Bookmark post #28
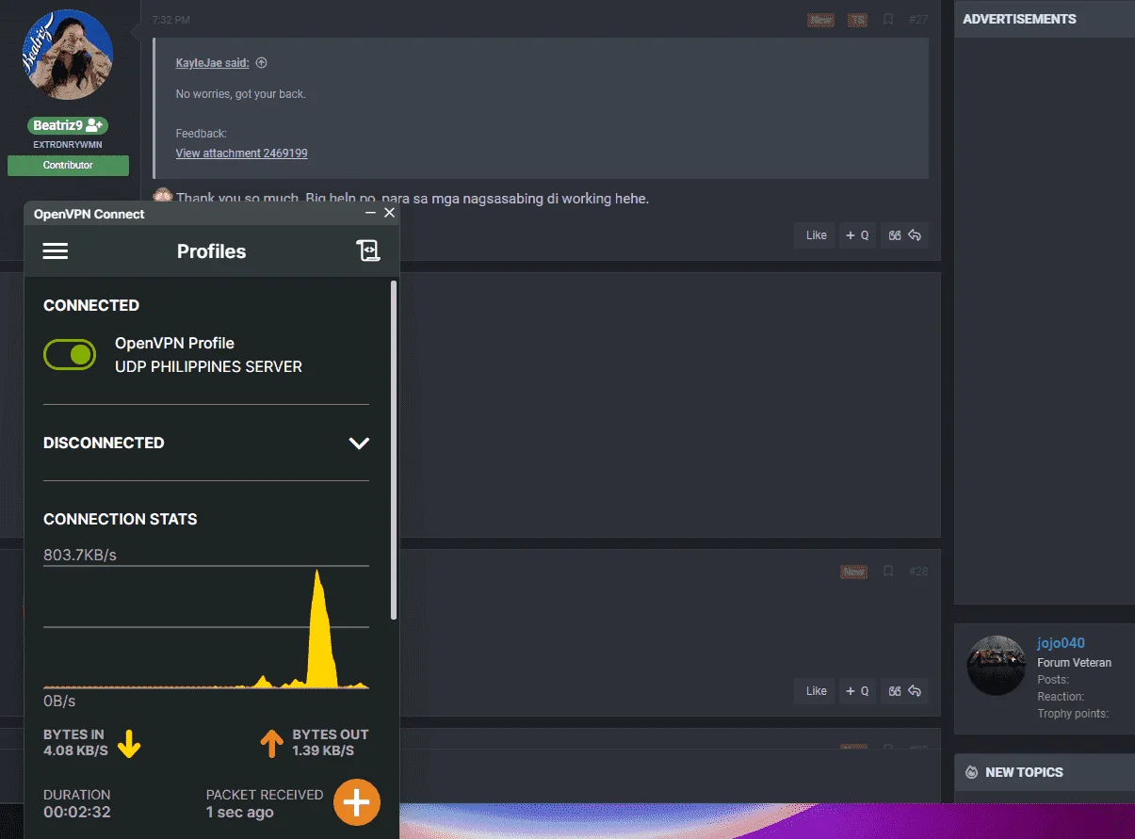Screen dimensions: 1135x839 click(x=887, y=572)
